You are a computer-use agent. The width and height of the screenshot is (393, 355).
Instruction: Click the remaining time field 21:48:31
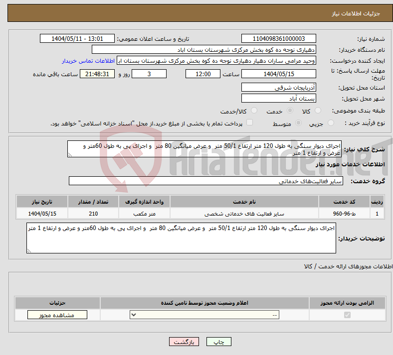point(97,74)
